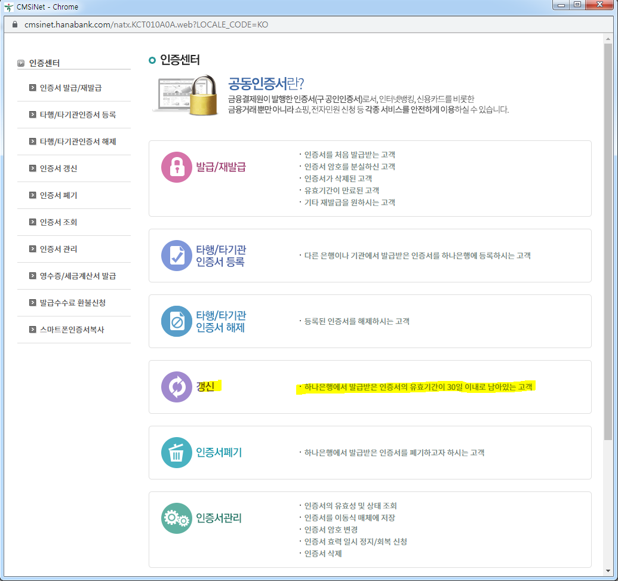Click the text '인증서 암호 변경'

[331, 530]
